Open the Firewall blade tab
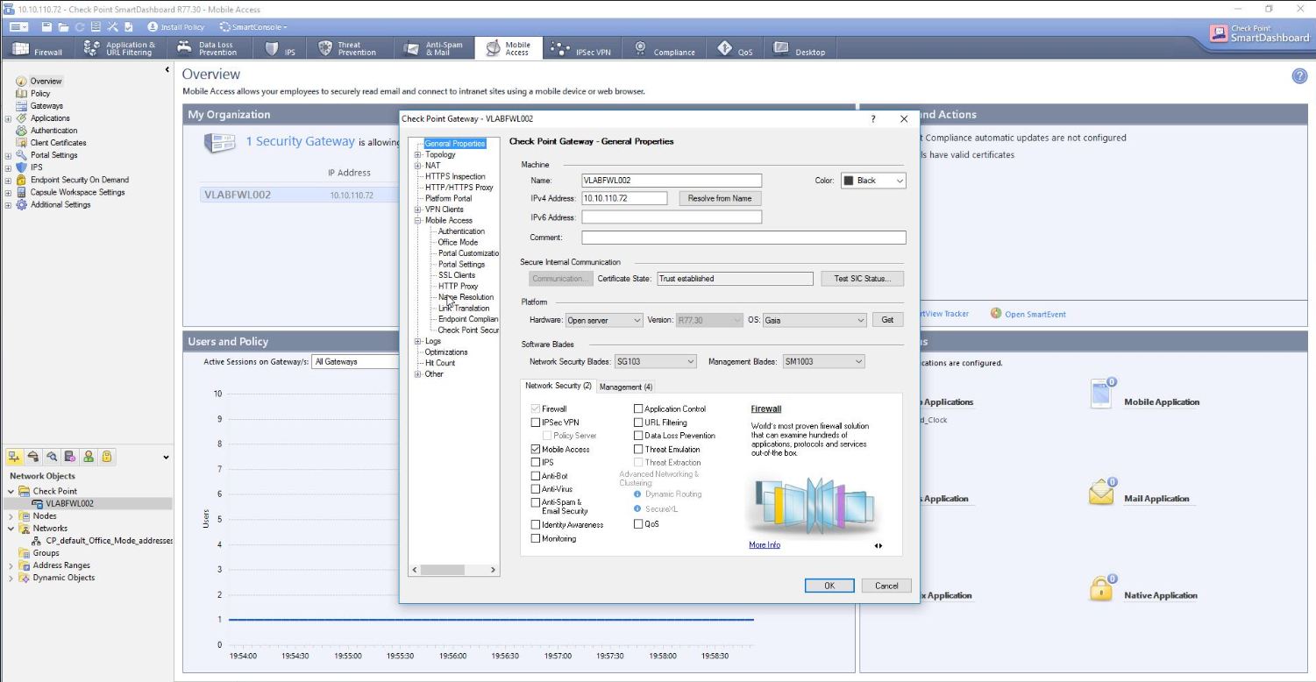The width and height of the screenshot is (1316, 682). [x=38, y=50]
